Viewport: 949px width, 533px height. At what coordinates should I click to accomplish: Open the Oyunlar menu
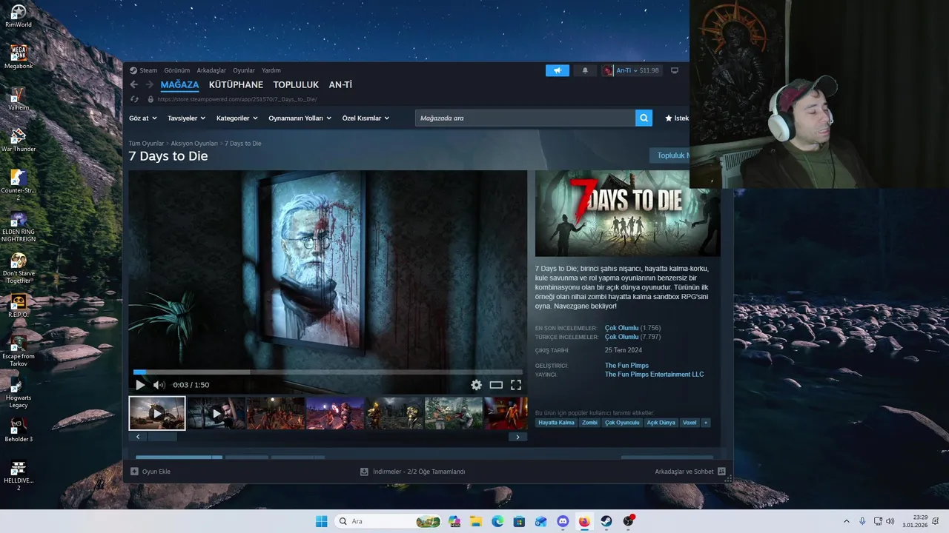coord(244,70)
